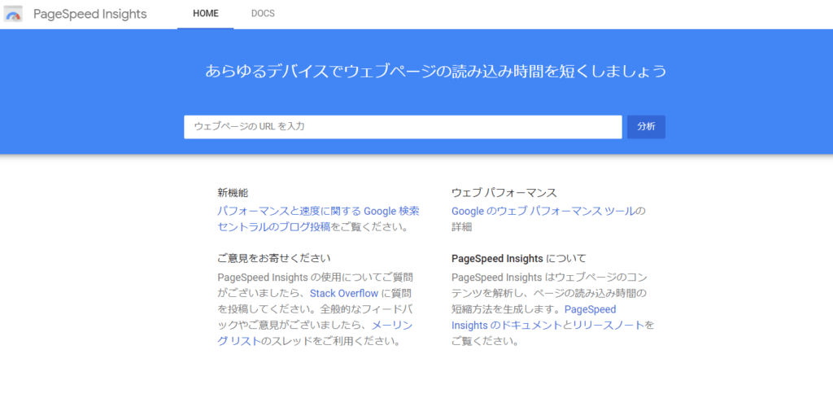The image size is (833, 398).
Task: Switch to the HOME tab
Action: pos(206,14)
